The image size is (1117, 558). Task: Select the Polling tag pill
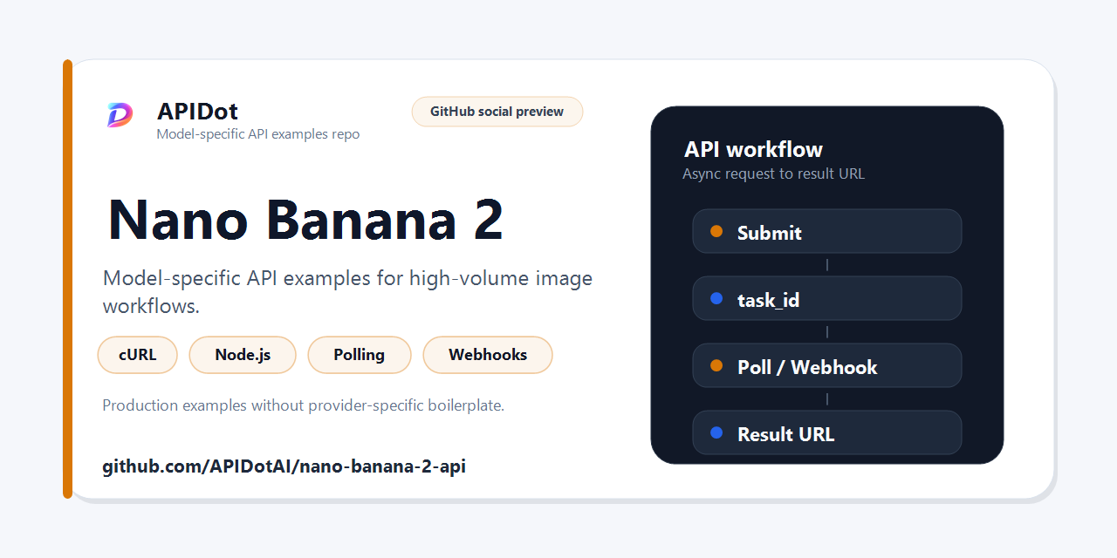click(x=360, y=355)
